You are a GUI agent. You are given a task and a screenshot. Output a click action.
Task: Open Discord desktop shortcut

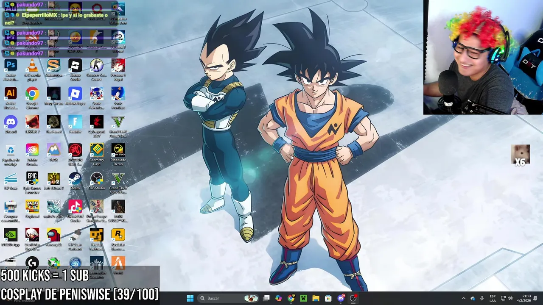tap(11, 125)
